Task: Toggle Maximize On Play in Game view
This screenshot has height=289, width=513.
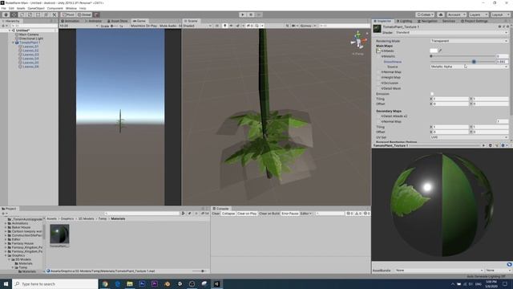Action: 144,26
